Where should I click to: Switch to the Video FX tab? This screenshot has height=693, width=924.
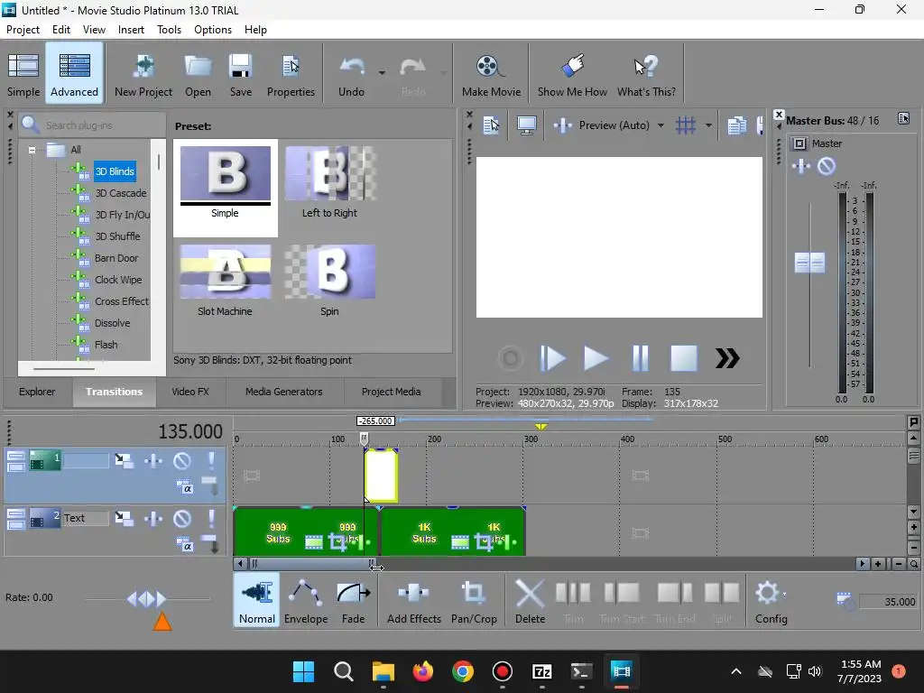(x=189, y=392)
